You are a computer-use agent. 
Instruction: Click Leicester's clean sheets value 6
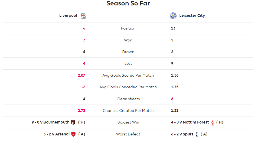tap(172, 99)
